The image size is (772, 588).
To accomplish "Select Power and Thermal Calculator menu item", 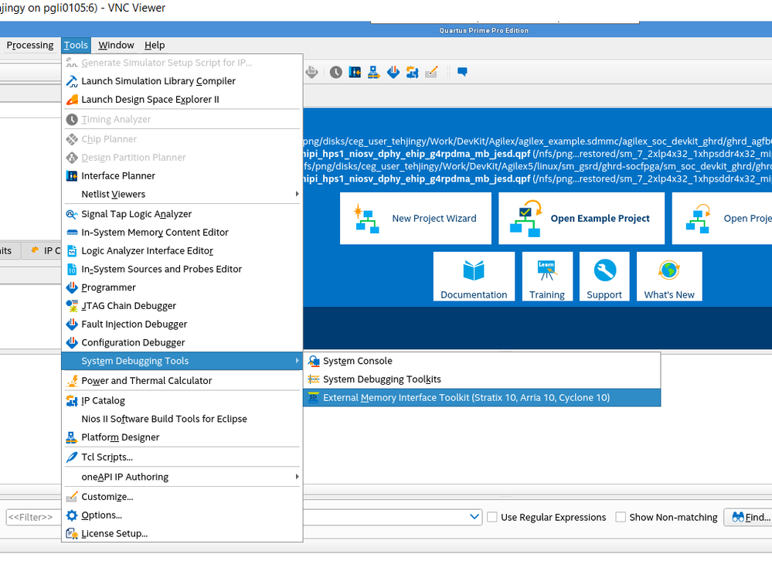I will [146, 380].
